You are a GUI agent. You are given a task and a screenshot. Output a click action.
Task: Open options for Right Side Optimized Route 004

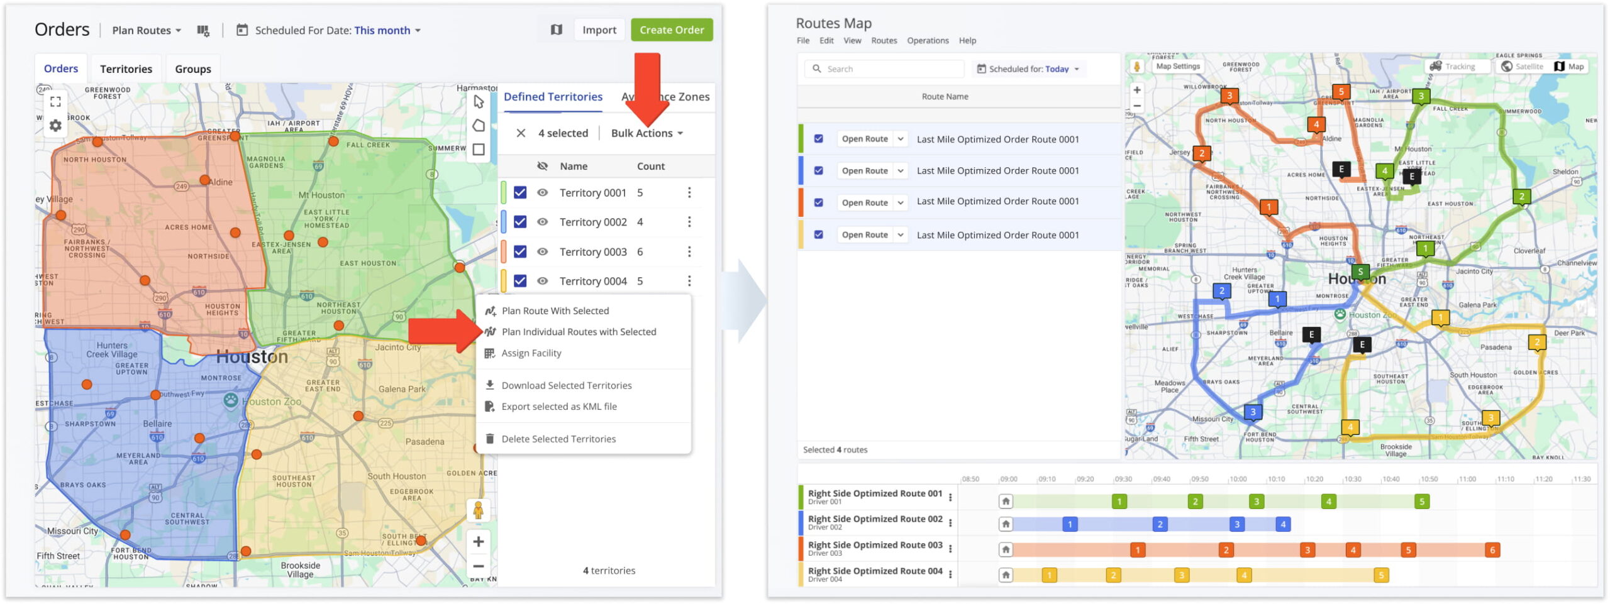[x=950, y=574]
